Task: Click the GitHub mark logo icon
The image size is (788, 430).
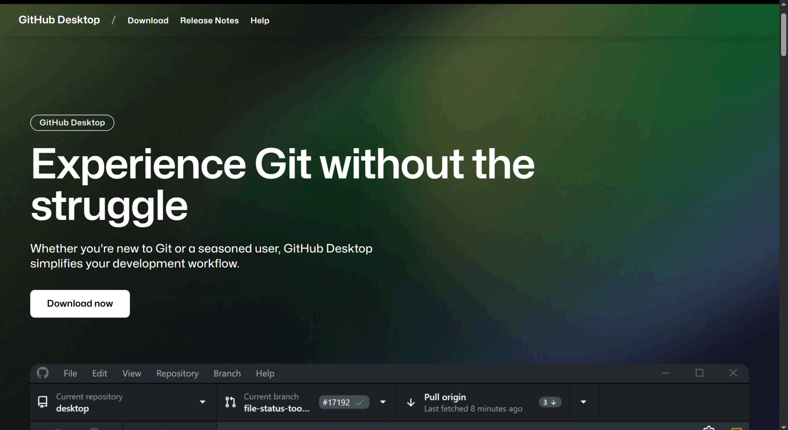Action: (x=42, y=373)
